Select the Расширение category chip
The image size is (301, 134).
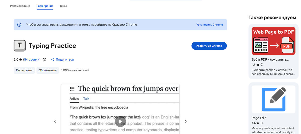[24, 70]
